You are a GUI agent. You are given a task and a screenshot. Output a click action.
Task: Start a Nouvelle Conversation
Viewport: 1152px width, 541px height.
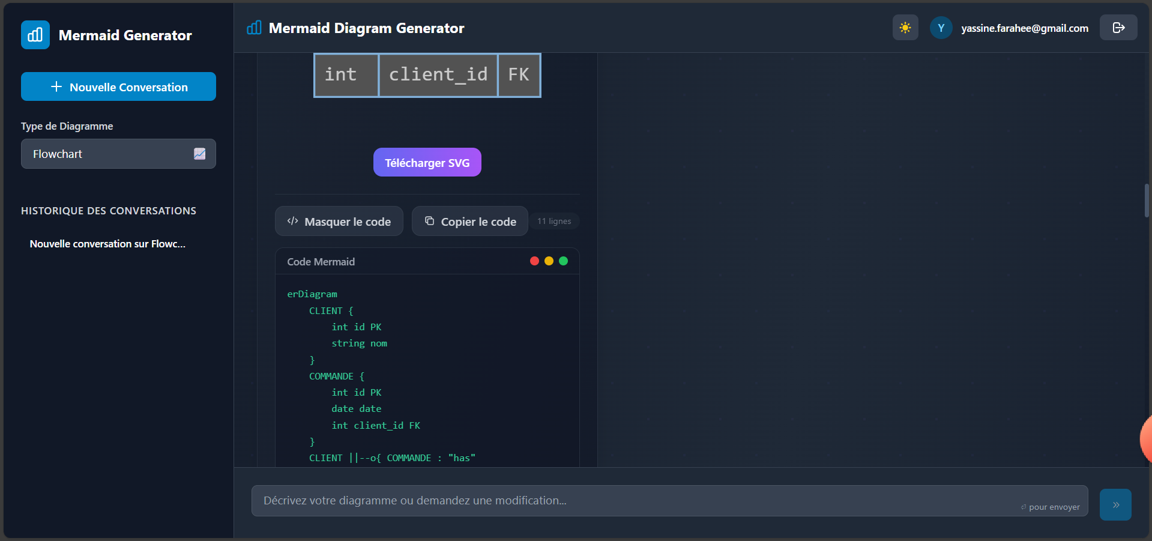pos(118,86)
